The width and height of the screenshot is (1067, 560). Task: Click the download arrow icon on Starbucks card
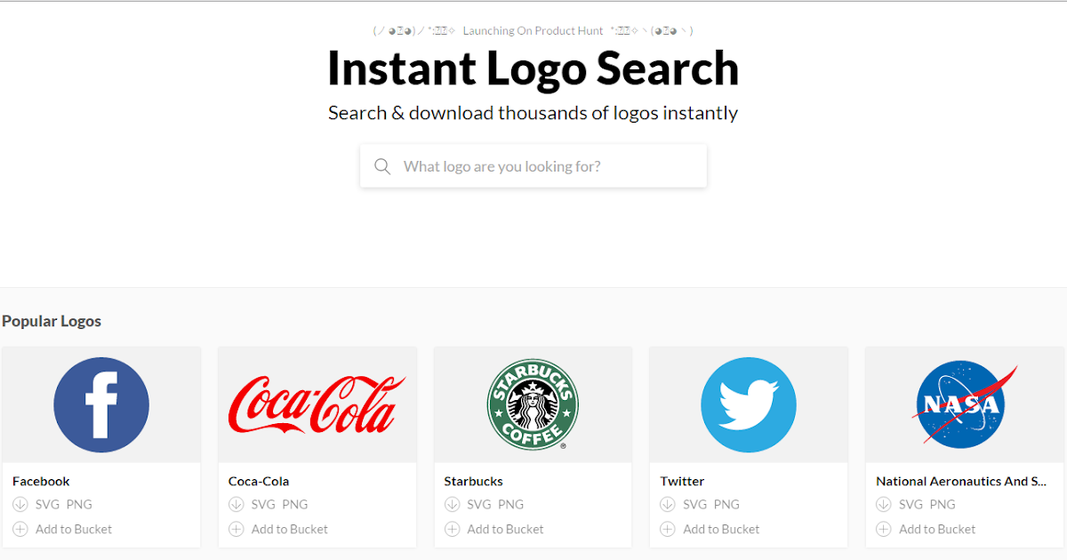click(x=452, y=504)
